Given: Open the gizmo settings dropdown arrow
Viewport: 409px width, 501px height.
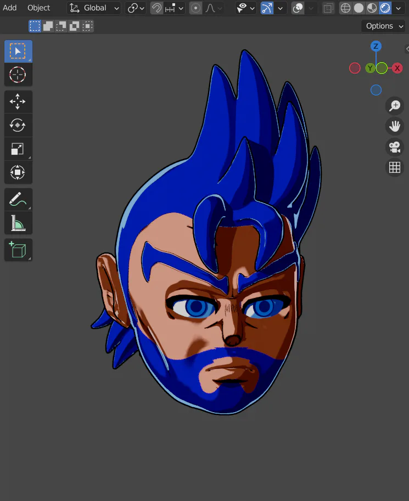Looking at the screenshot, I should (281, 8).
